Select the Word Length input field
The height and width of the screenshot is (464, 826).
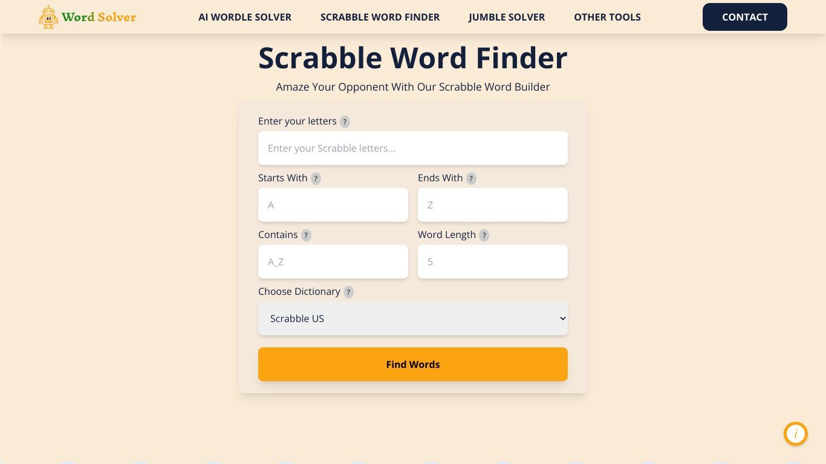(493, 262)
